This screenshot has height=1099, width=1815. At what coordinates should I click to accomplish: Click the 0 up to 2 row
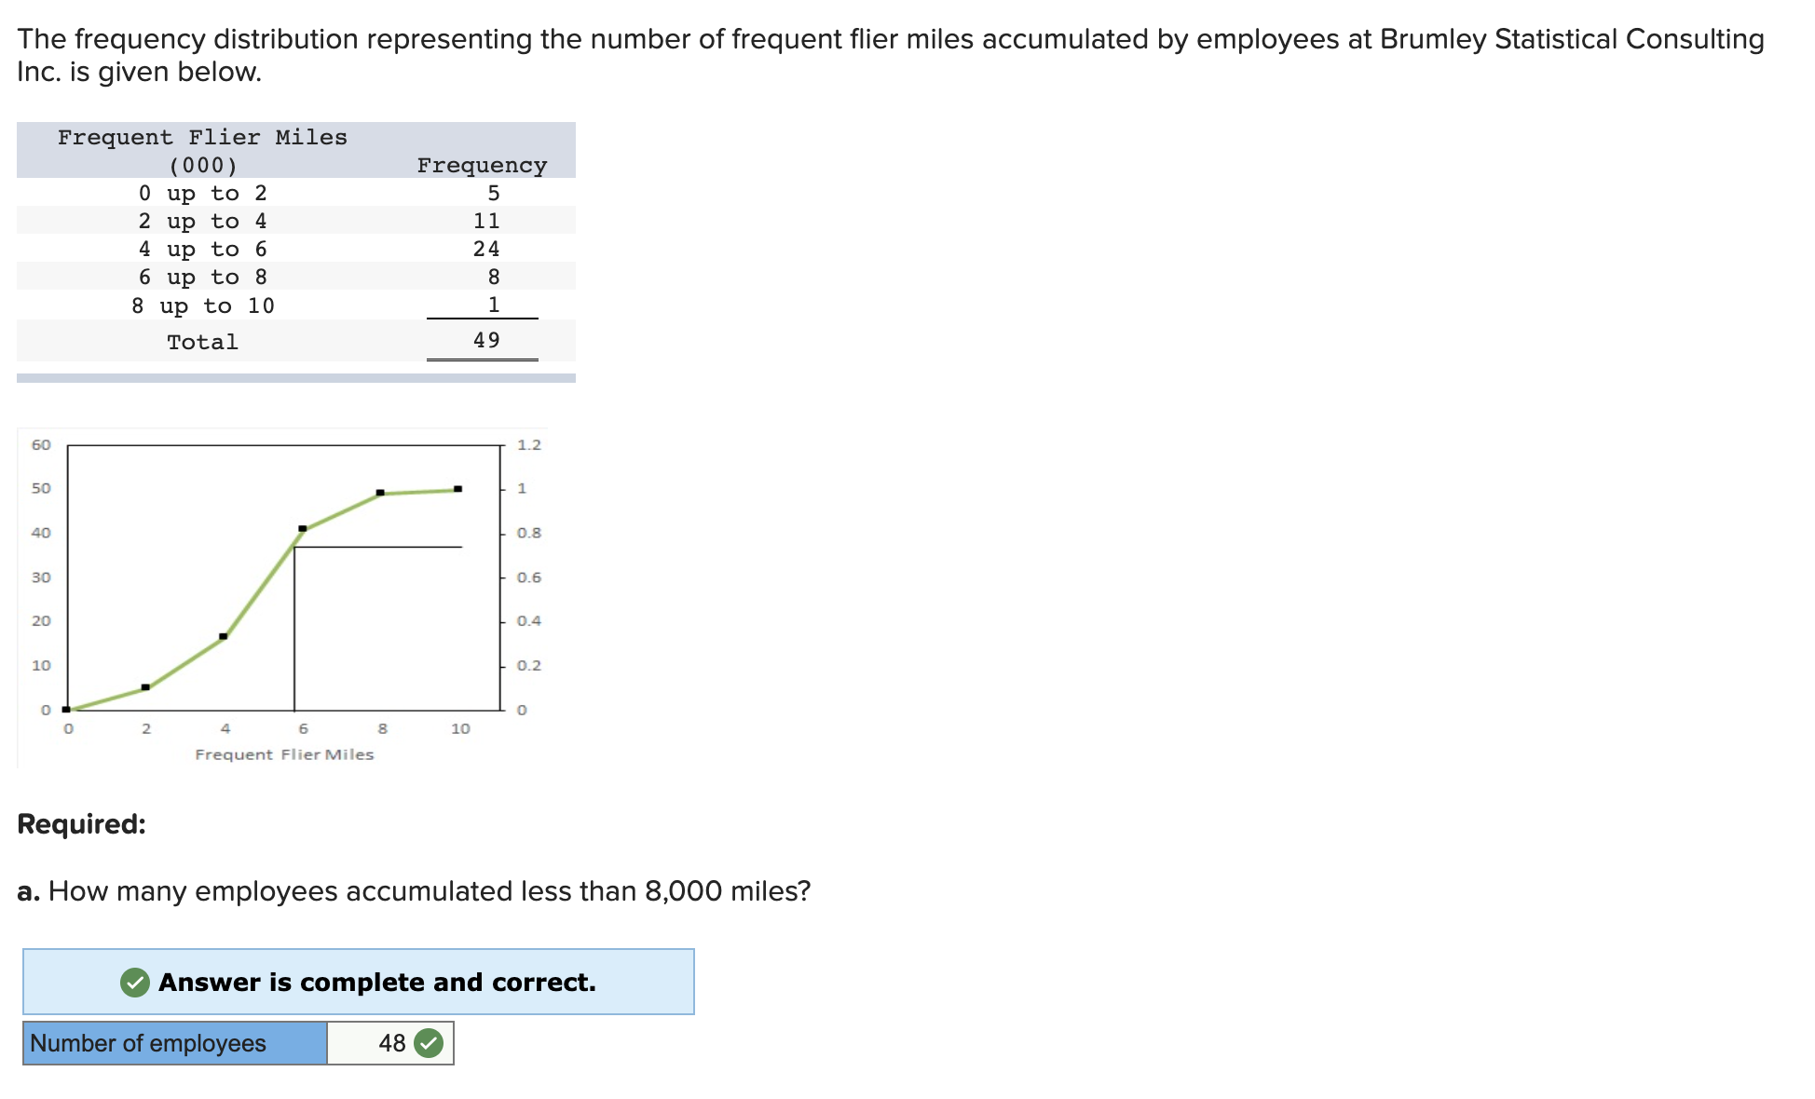tap(203, 193)
